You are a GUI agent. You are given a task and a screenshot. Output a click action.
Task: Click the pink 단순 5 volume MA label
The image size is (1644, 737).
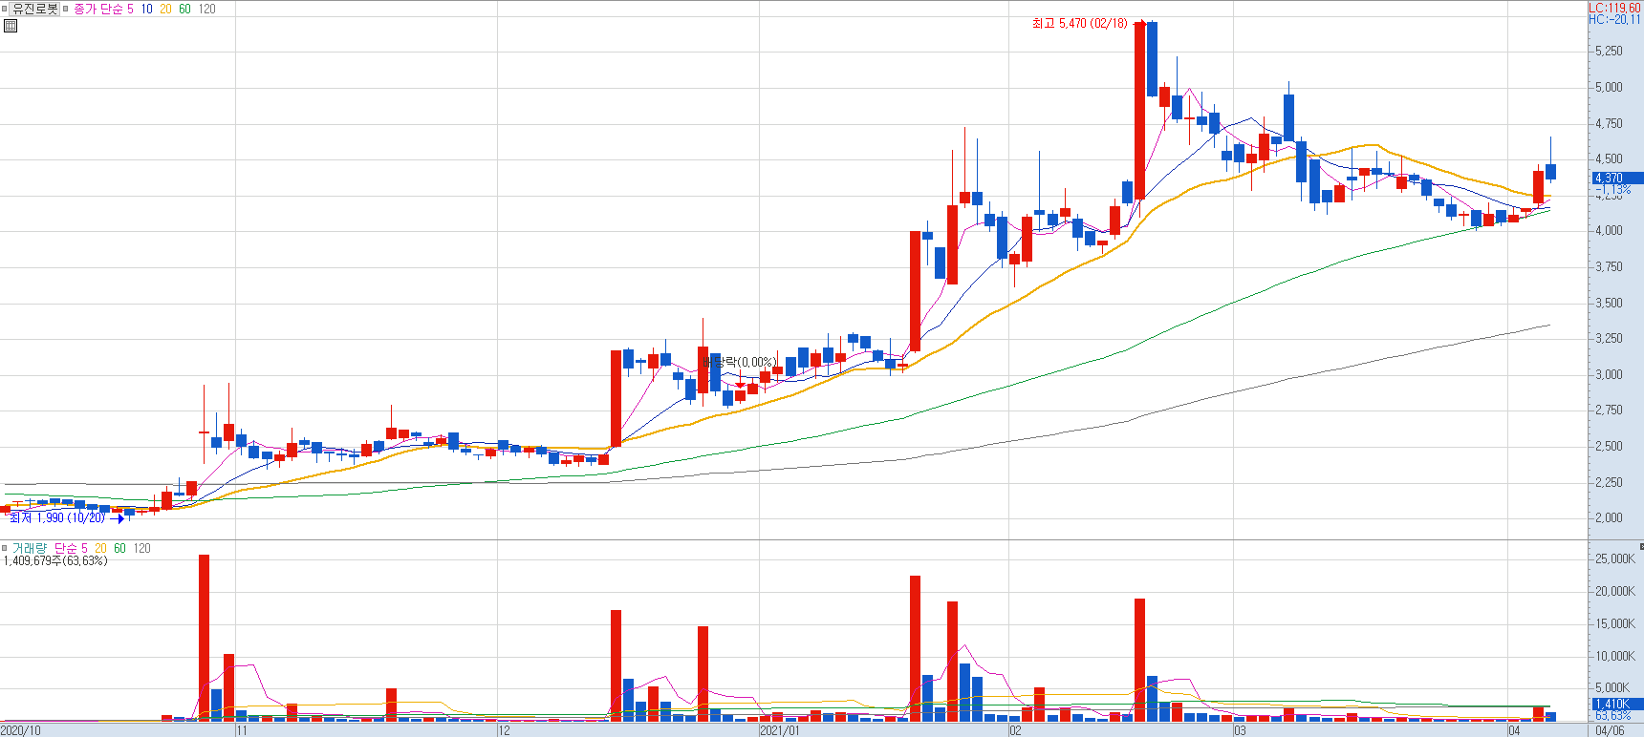[x=71, y=548]
